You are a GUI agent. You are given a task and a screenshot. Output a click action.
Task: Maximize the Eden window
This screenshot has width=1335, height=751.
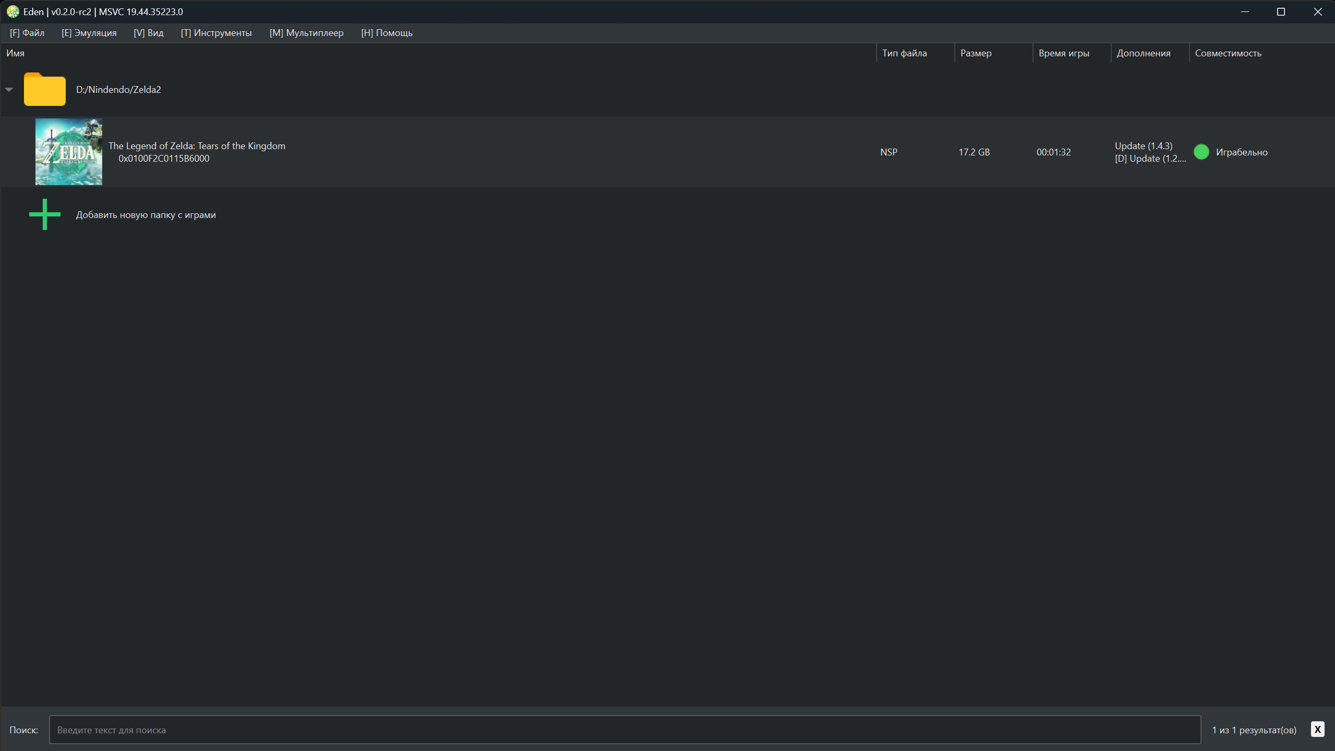point(1281,11)
